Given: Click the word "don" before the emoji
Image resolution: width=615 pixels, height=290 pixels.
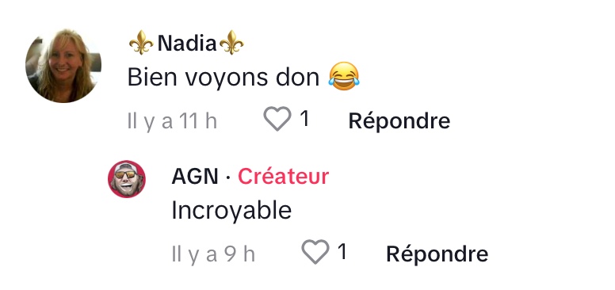Looking at the screenshot, I should [298, 77].
